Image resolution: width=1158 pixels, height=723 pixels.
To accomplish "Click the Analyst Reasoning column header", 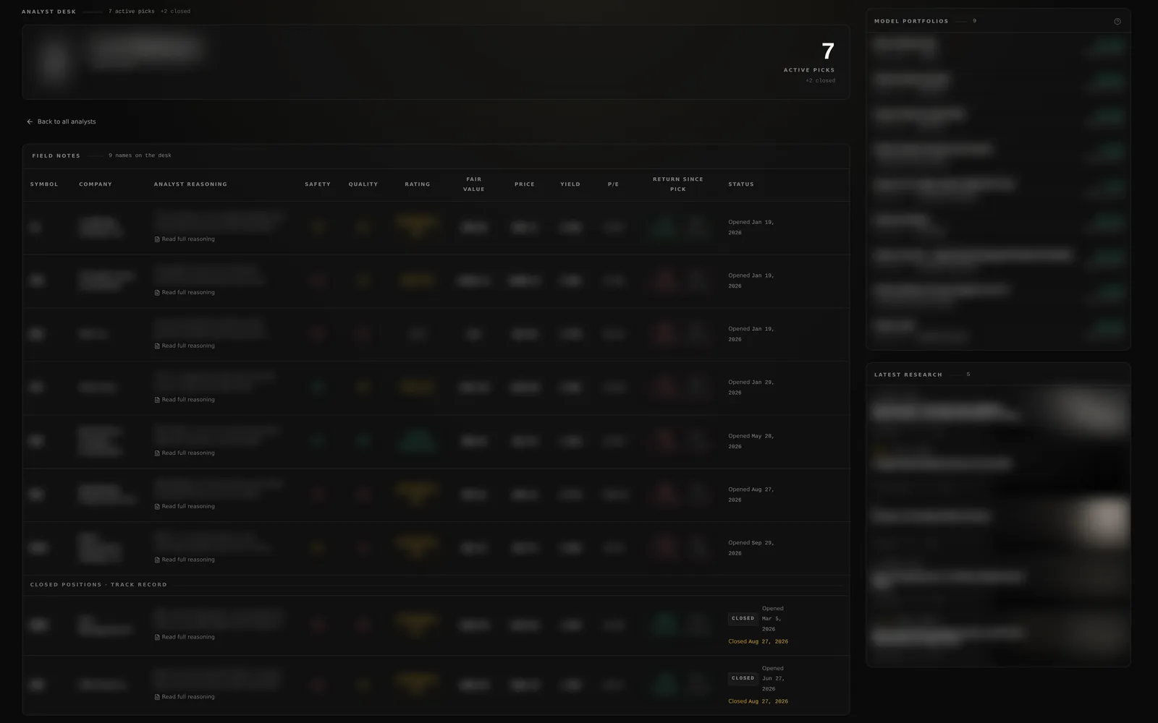I will point(190,184).
